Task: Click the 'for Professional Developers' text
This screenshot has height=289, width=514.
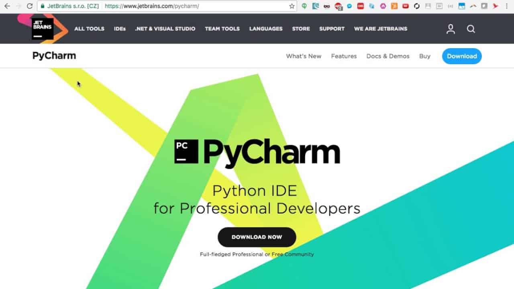Action: (x=257, y=209)
